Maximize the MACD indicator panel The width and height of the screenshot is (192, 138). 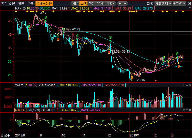click(187, 110)
